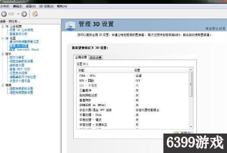Image resolution: width=227 pixels, height=153 pixels.
Task: Open the 文件(F) menu
Action: 5,6
